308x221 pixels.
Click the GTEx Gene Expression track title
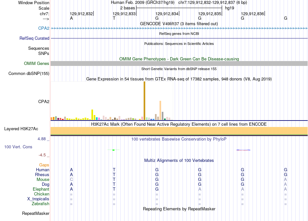click(179, 79)
